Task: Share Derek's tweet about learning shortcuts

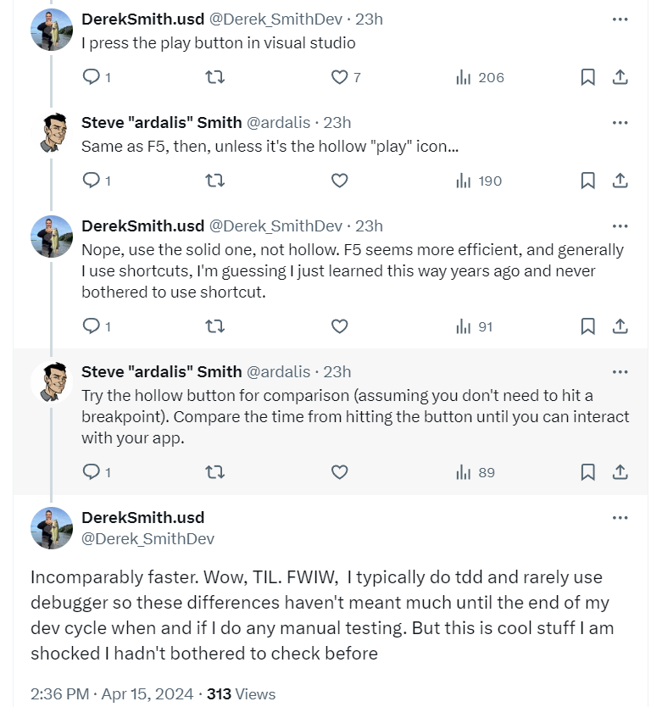Action: point(620,326)
